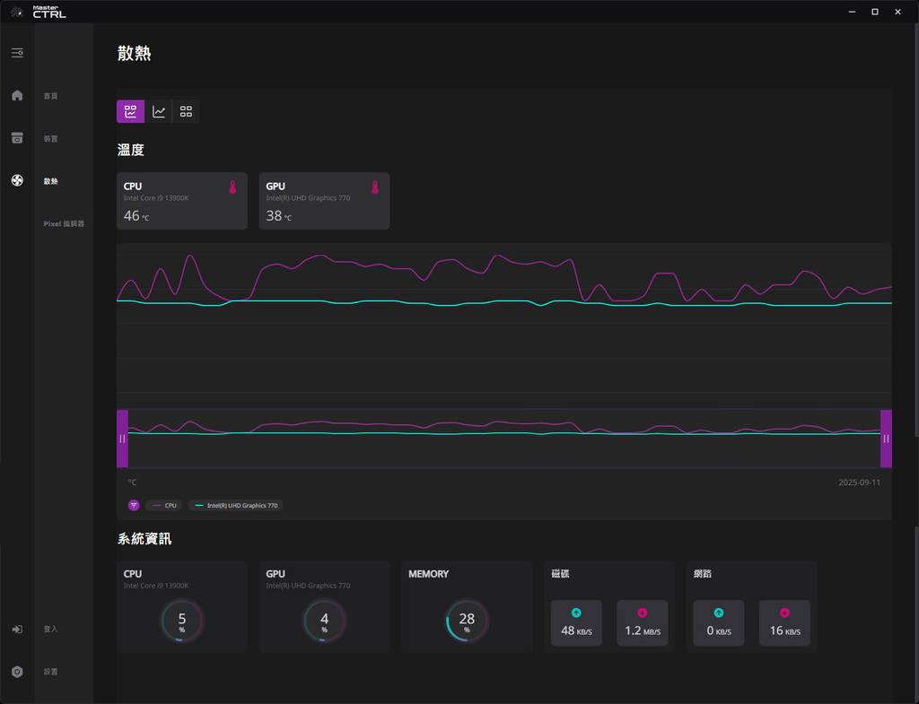Toggle the CPU legend series
The height and width of the screenshot is (704, 919).
tap(163, 506)
